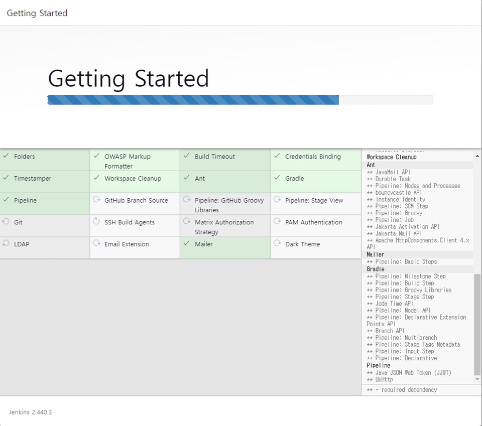
Task: Select the OWASP Markup Formatter label
Action: tap(128, 161)
